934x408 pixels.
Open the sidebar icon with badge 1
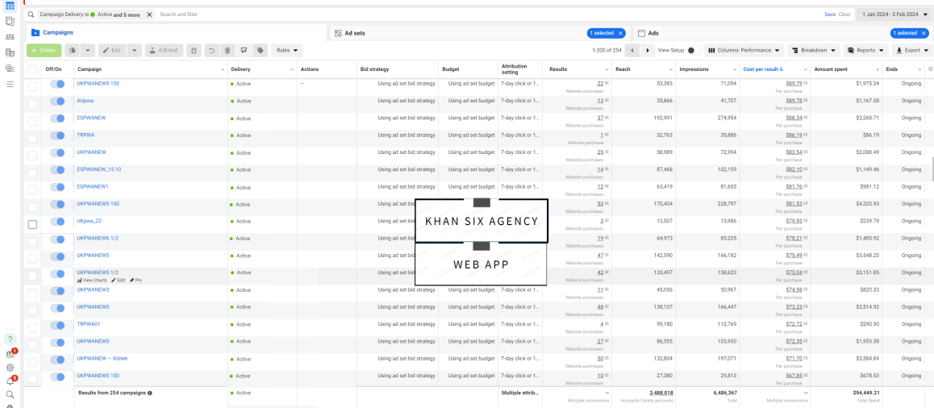click(10, 355)
